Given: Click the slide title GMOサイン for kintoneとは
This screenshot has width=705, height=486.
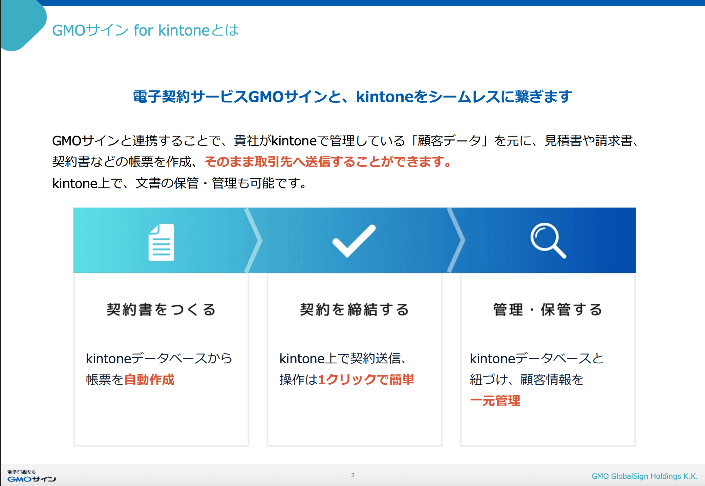Looking at the screenshot, I should click(146, 30).
